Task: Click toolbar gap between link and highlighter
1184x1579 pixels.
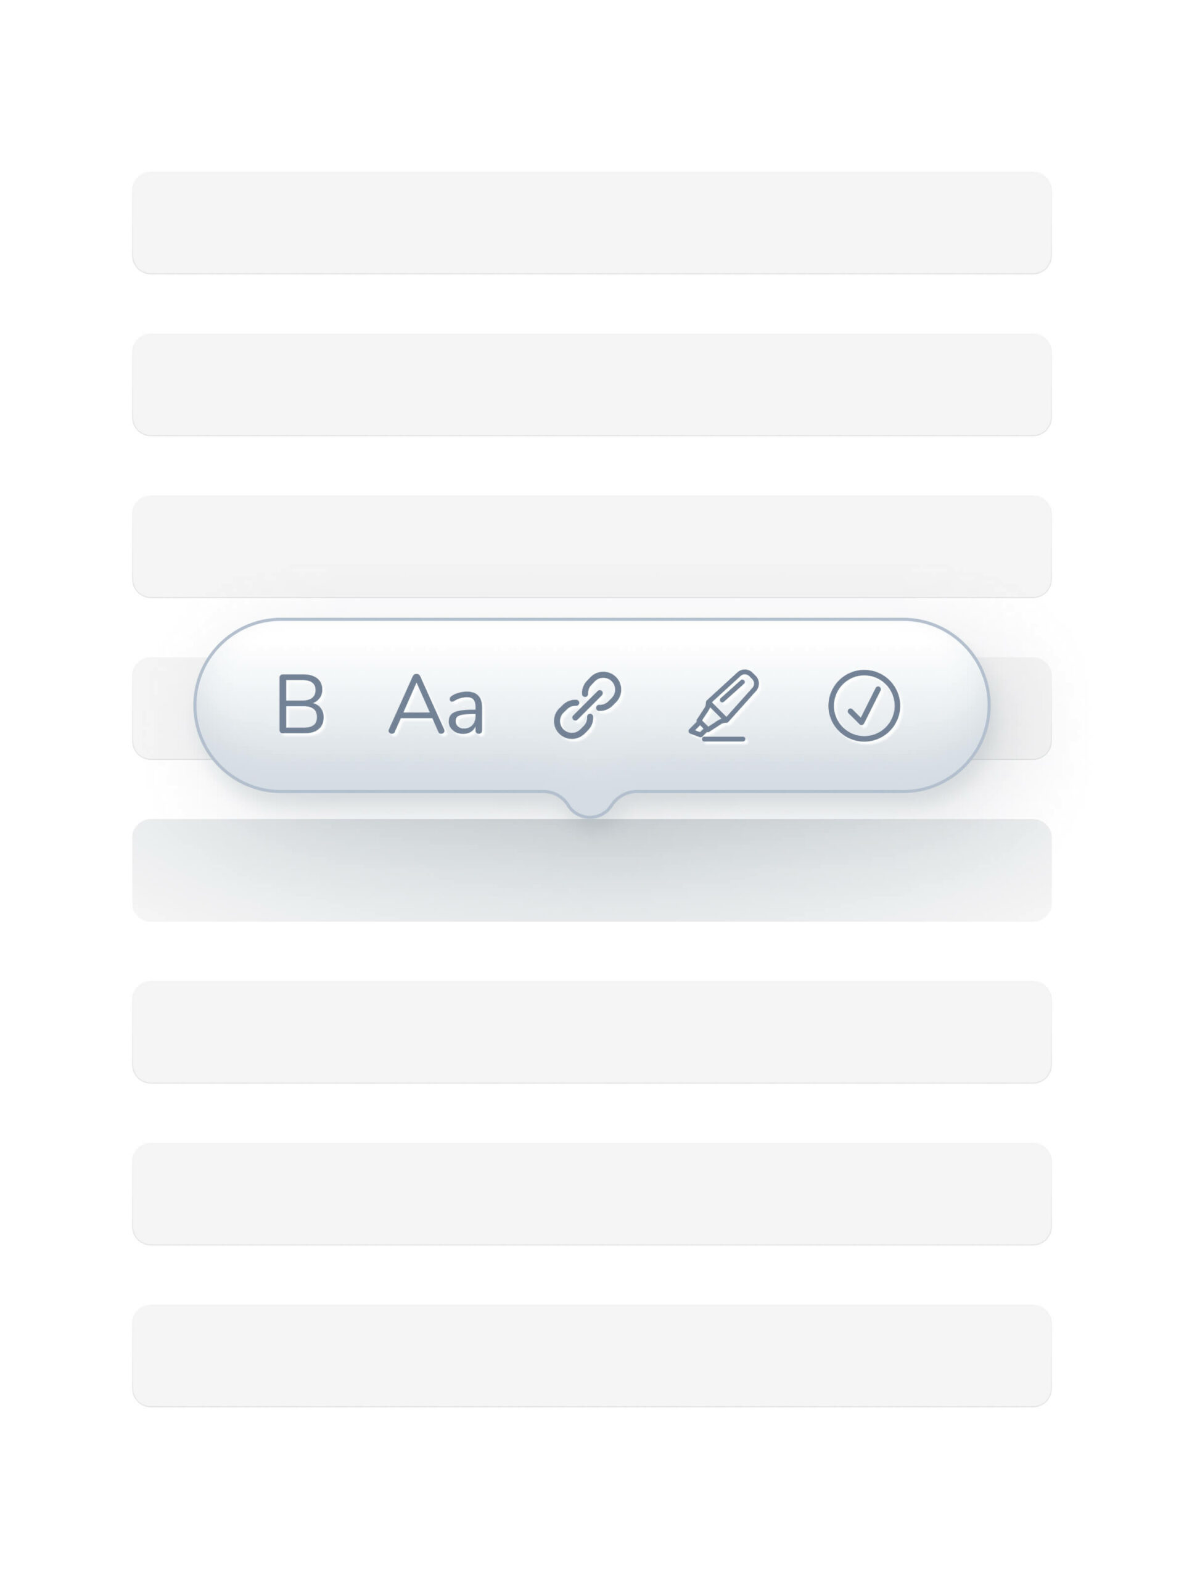Action: click(655, 705)
